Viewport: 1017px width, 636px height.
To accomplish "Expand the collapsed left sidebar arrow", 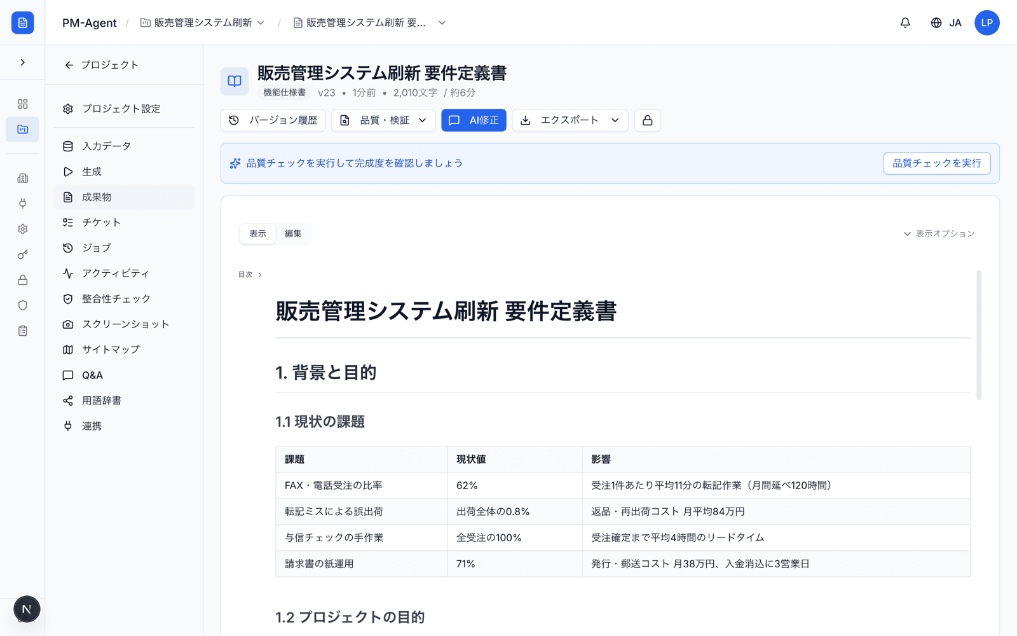I will pyautogui.click(x=23, y=62).
